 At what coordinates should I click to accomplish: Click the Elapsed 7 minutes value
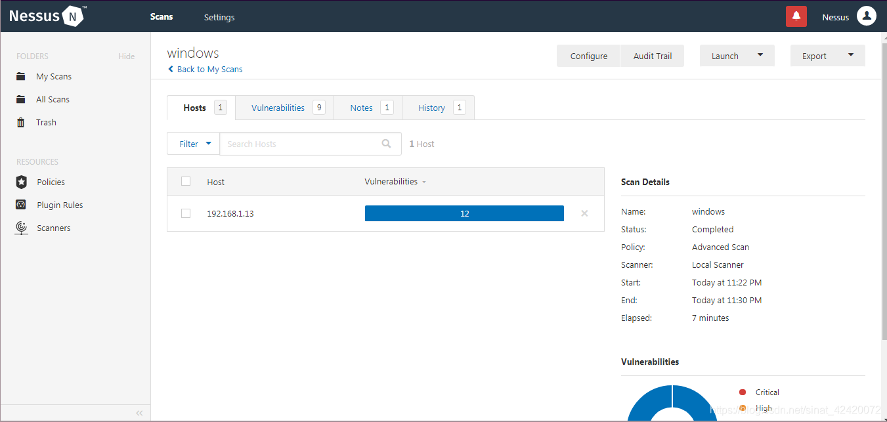[710, 318]
